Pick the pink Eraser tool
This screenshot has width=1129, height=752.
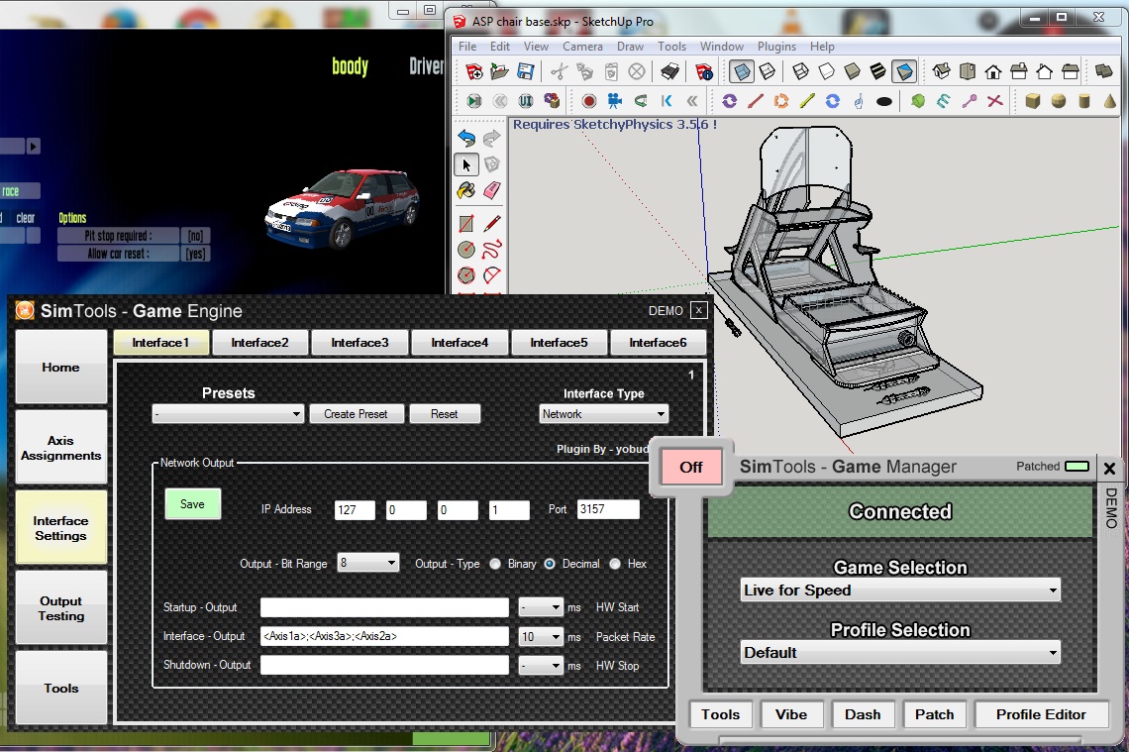(x=492, y=191)
